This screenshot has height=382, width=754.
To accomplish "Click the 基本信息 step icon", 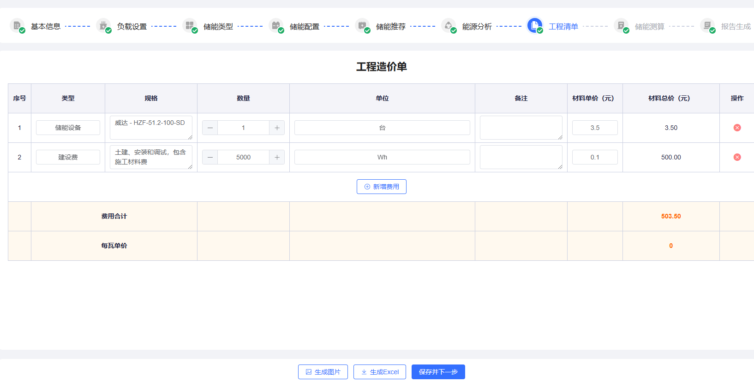I will [17, 26].
